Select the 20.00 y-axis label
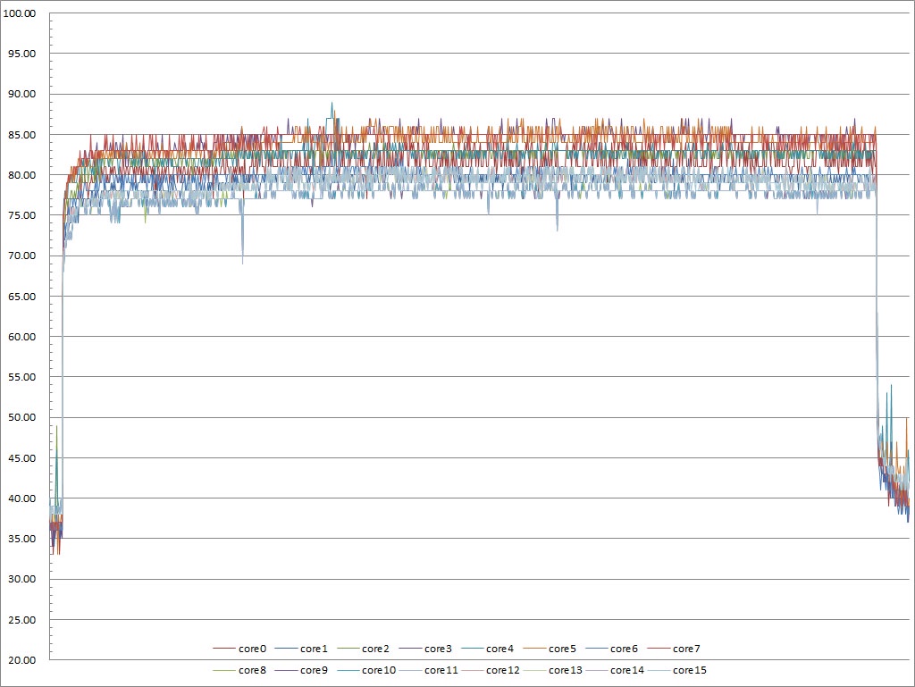Image resolution: width=915 pixels, height=687 pixels. [22, 660]
